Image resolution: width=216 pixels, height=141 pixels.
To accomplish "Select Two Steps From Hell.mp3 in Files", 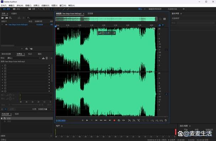I will 18,25.
